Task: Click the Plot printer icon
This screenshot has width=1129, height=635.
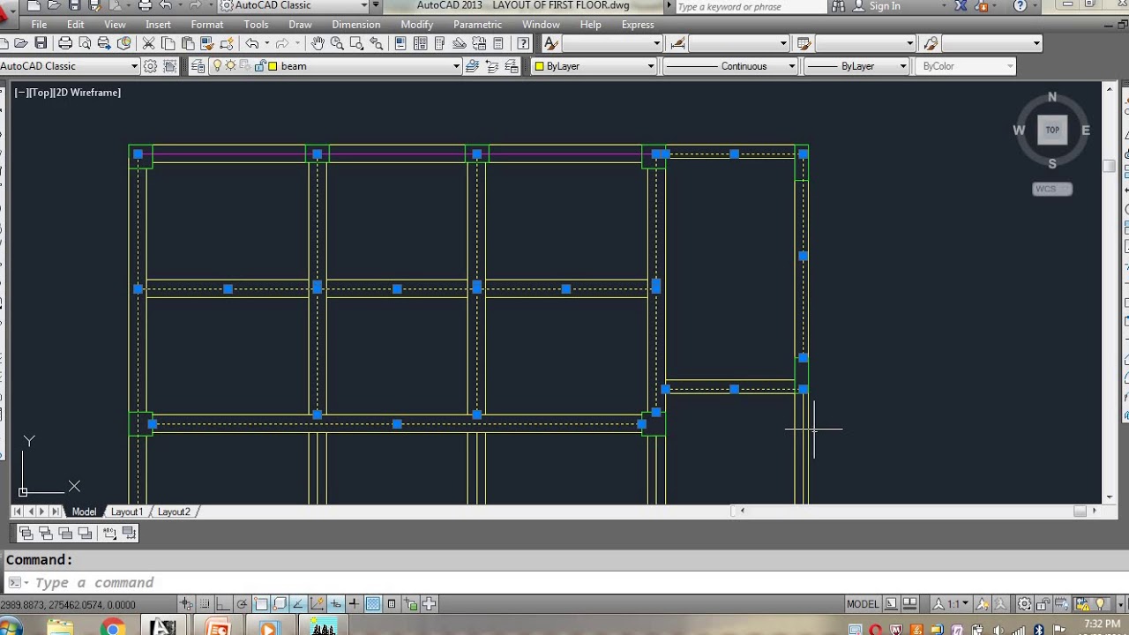Action: coord(65,42)
